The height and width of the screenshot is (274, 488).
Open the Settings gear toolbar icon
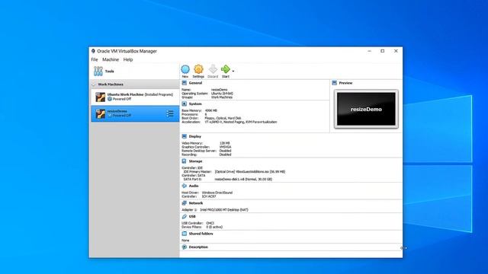[198, 69]
